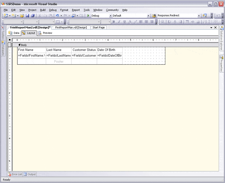Click the Add New Item toolbar icon
Image resolution: width=225 pixels, height=183 pixels.
pyautogui.click(x=14, y=16)
